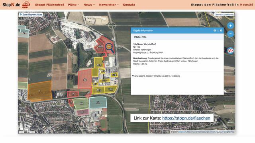Open the Stoppt Flächenfraß menu item

click(x=49, y=5)
